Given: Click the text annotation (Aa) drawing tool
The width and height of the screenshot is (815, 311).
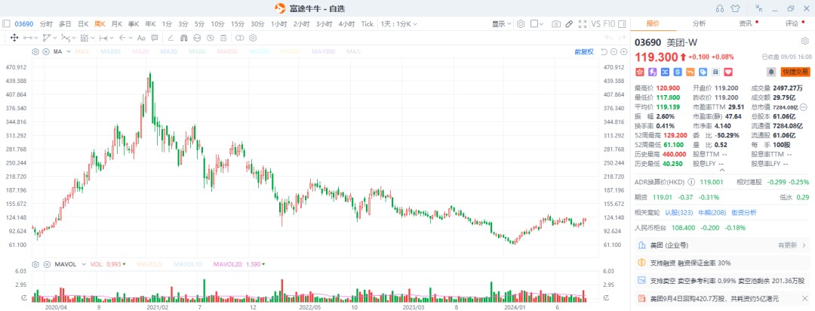Looking at the screenshot, I should [140, 37].
